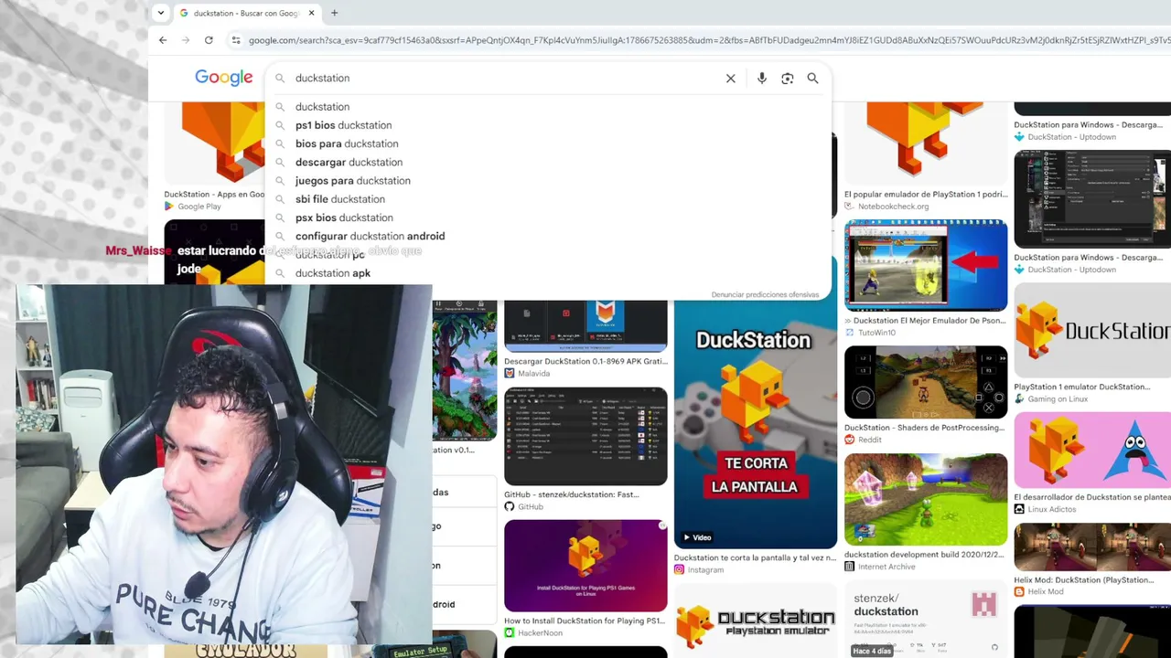Click the HackerNoon source icon

coord(510,632)
